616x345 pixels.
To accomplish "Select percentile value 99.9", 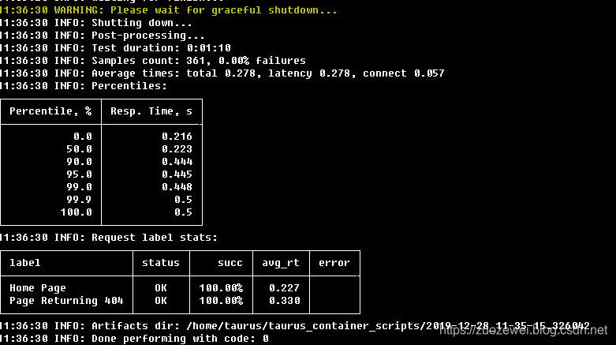I will (x=80, y=200).
